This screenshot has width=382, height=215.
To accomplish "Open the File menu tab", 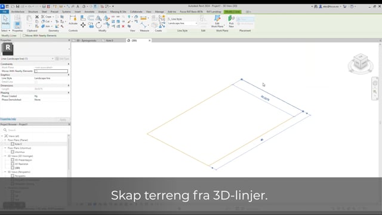I will [x=5, y=12].
